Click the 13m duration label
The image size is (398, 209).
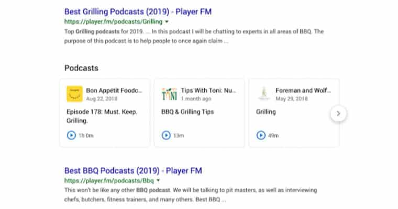click(179, 135)
